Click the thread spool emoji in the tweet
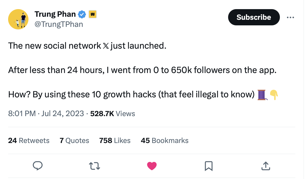The height and width of the screenshot is (179, 305). pos(262,95)
